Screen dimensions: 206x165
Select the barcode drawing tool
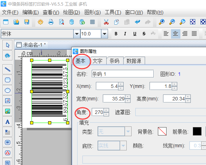coord(8,142)
